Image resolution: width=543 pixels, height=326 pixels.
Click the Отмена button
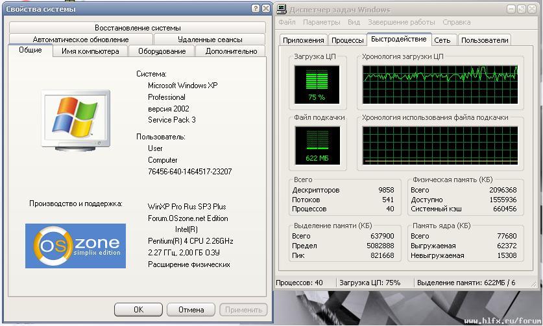191,310
